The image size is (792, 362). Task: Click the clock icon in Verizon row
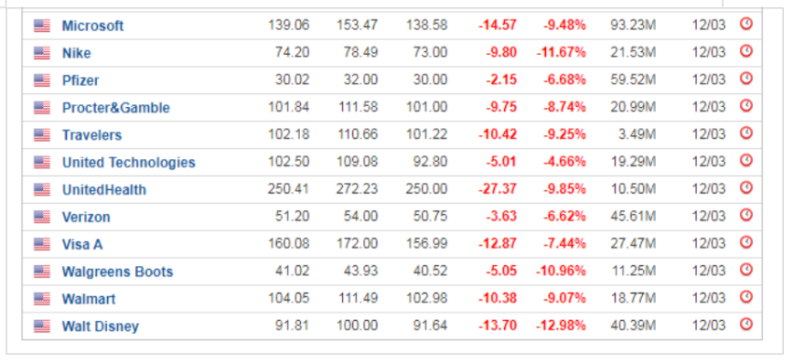746,215
